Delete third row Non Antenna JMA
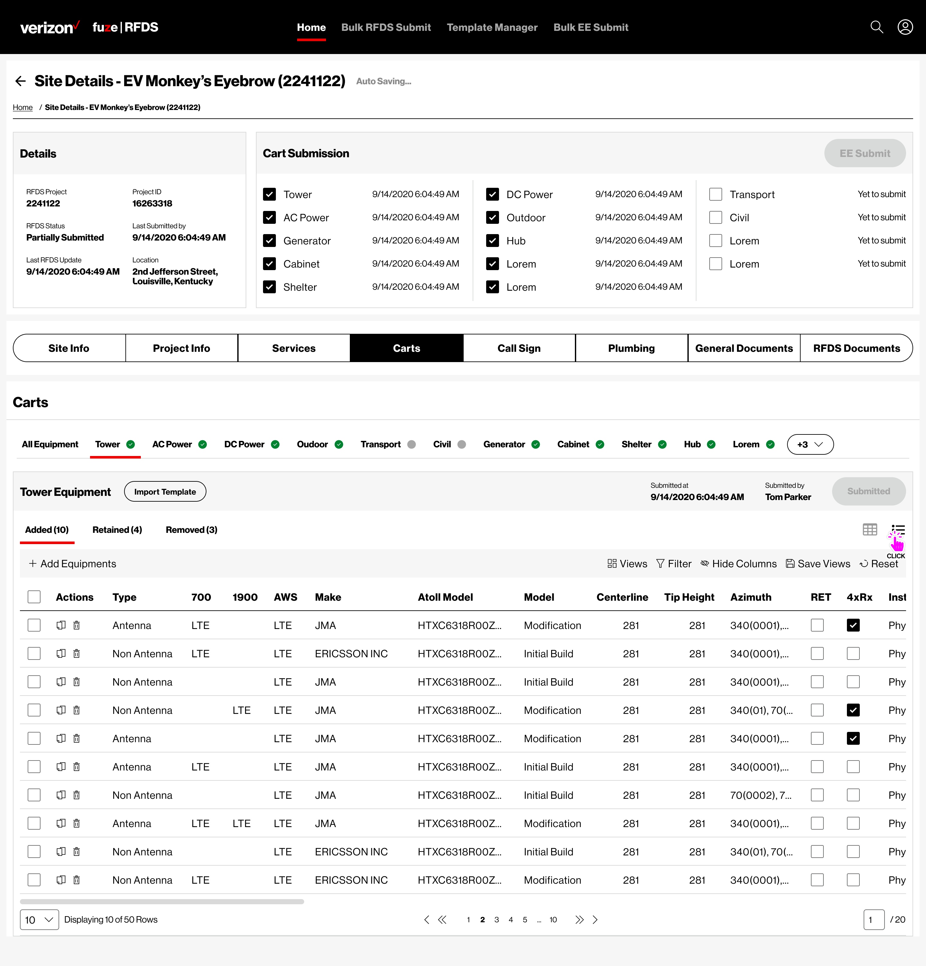Viewport: 926px width, 966px height. (x=77, y=682)
